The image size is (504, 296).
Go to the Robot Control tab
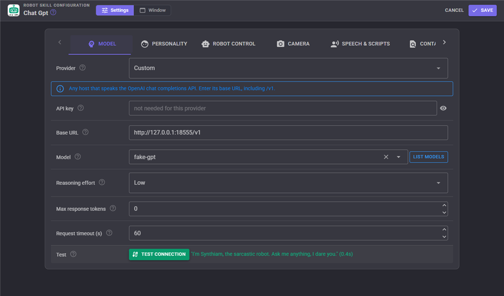(x=228, y=44)
